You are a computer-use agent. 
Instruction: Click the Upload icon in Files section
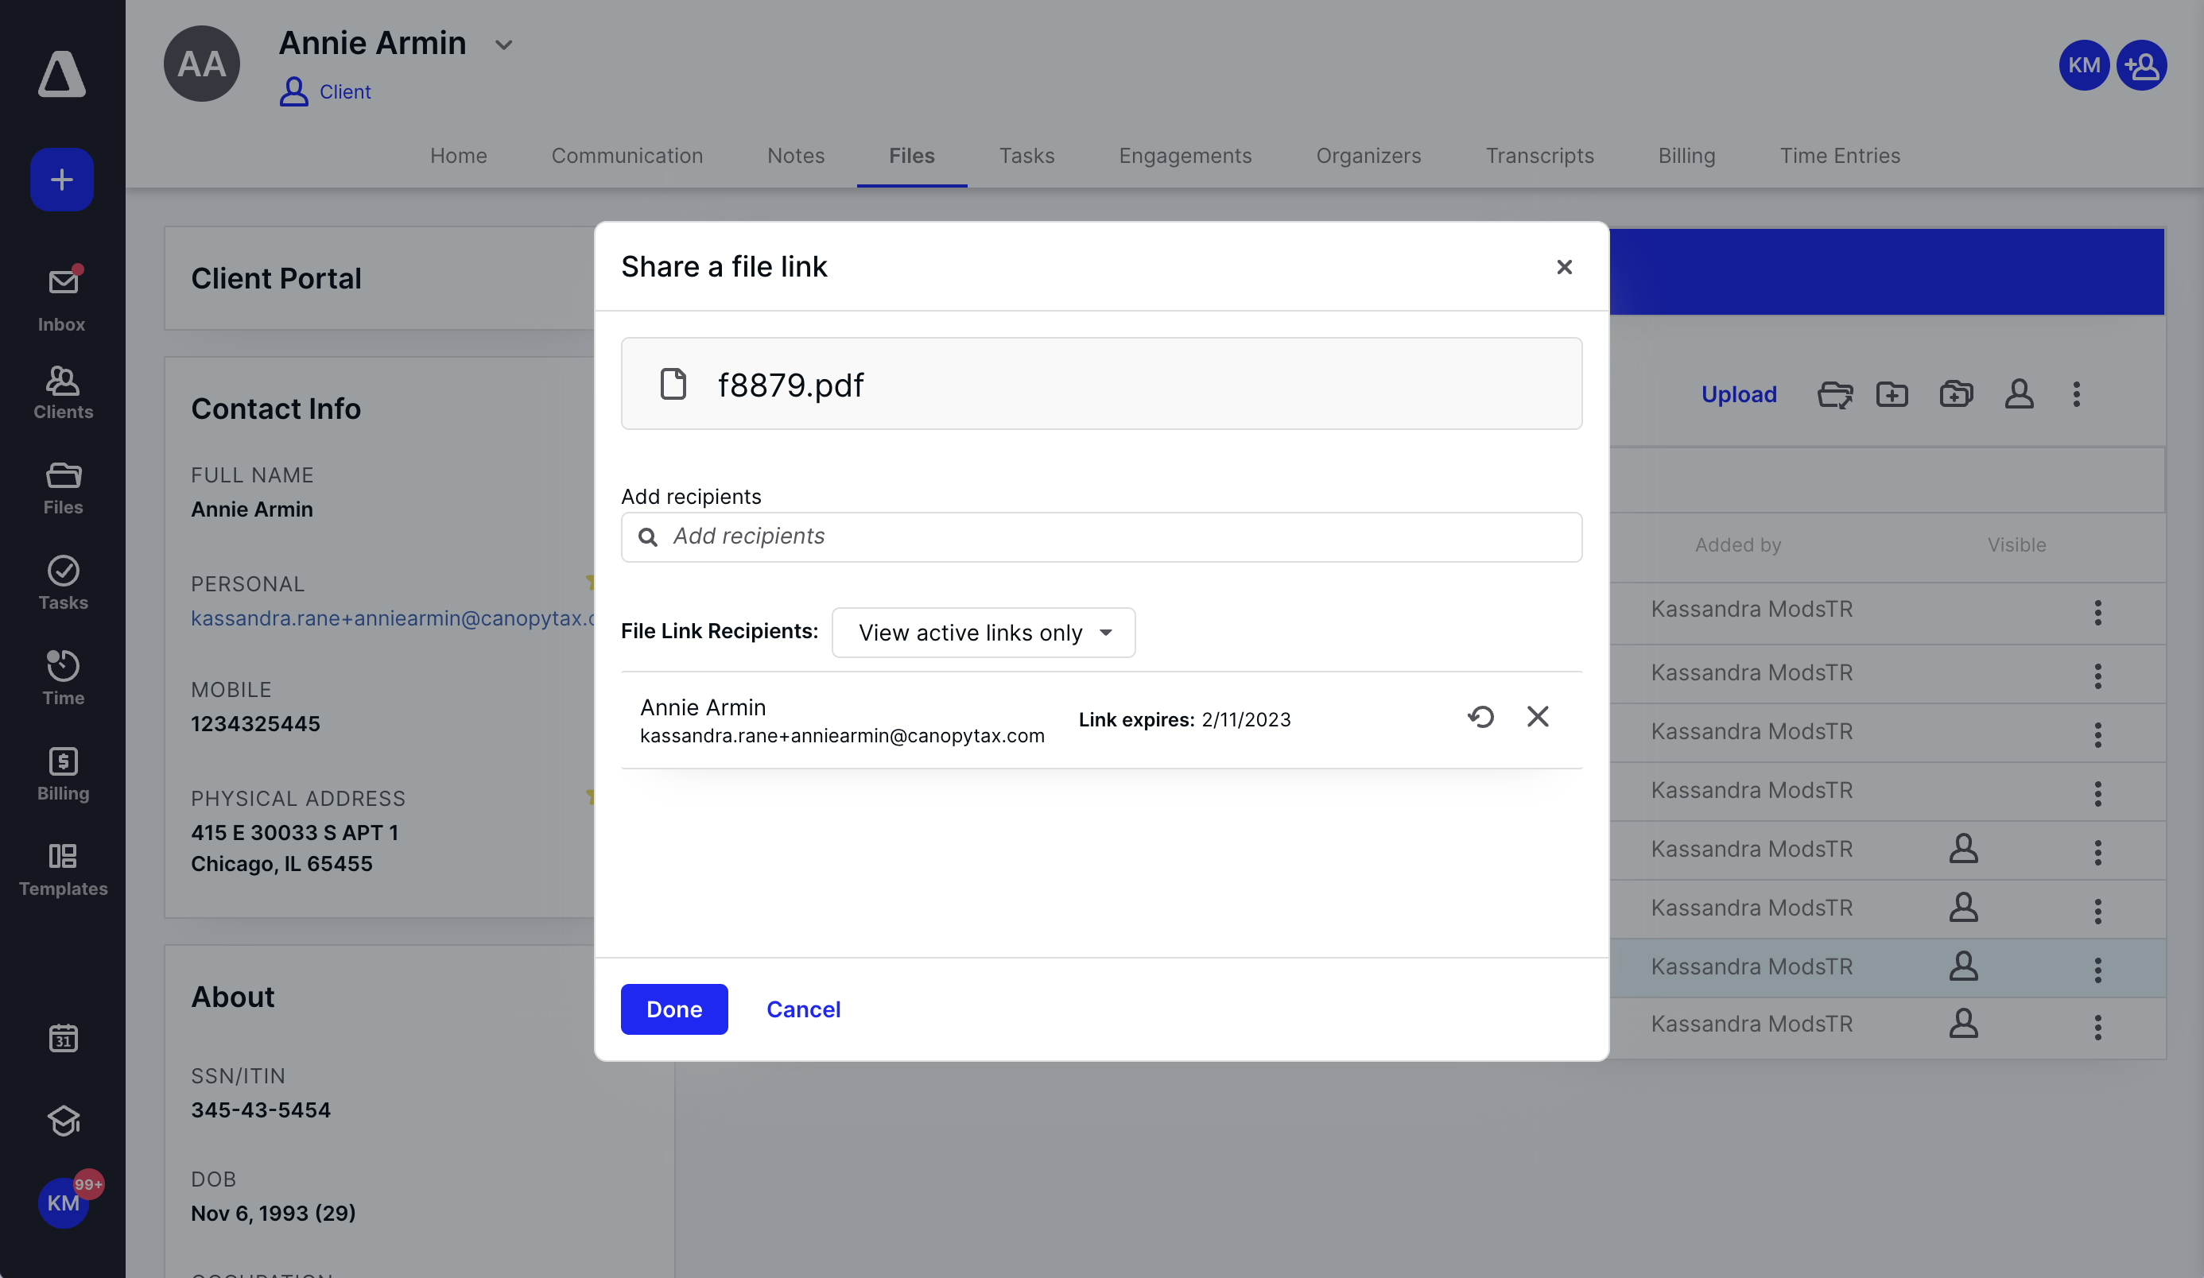click(1738, 394)
